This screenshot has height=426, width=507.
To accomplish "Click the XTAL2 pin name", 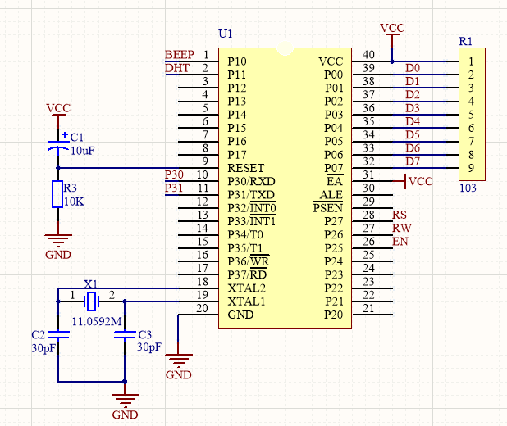I will coord(247,288).
